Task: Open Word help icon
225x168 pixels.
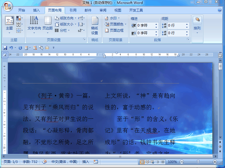Action: [220, 10]
